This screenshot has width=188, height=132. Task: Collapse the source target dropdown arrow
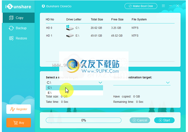[x=100, y=82]
